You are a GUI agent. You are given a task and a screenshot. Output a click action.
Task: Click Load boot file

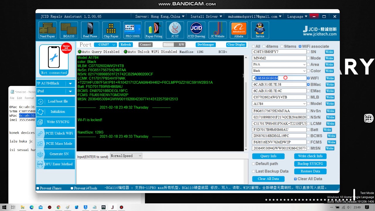56,101
